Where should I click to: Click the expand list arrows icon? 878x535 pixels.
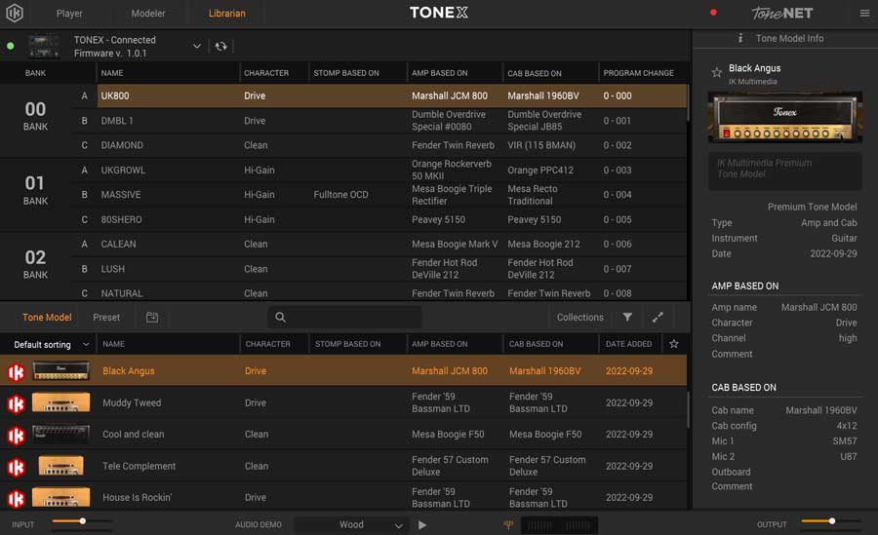(x=658, y=318)
